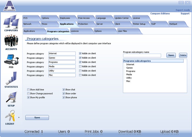Open the Compare Editions link
The height and width of the screenshot is (137, 192).
tap(160, 14)
